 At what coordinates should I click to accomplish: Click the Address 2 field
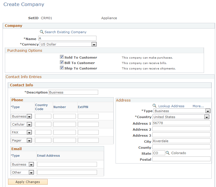[x=181, y=129]
